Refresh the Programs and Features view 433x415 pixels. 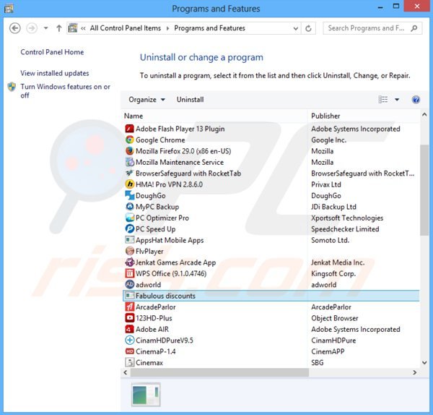click(x=308, y=28)
